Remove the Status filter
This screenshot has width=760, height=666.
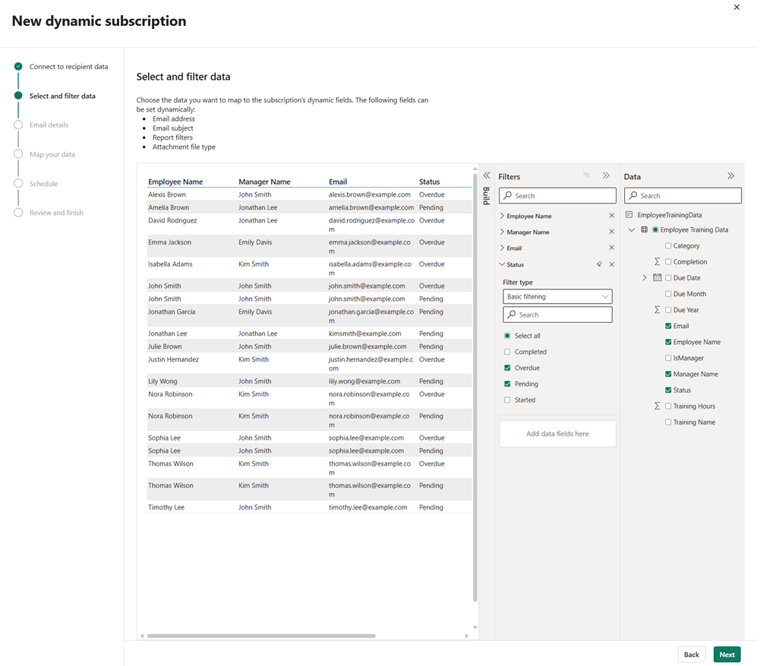coord(612,264)
